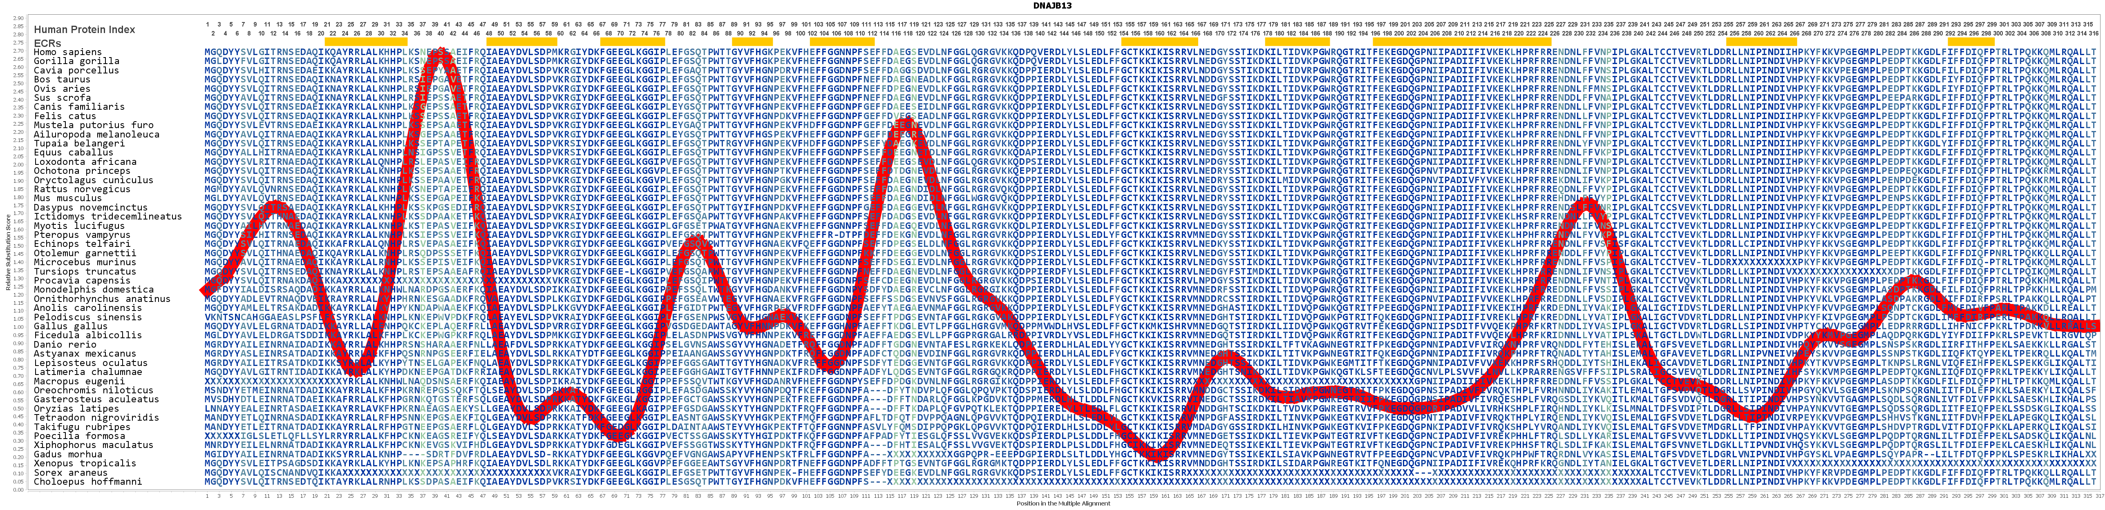The image size is (2105, 510).
Task: Click the 2.90 value on the y-axis
Action: tap(18, 18)
